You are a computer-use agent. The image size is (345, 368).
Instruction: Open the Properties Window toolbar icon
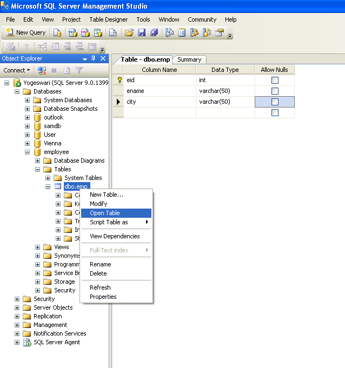click(220, 32)
